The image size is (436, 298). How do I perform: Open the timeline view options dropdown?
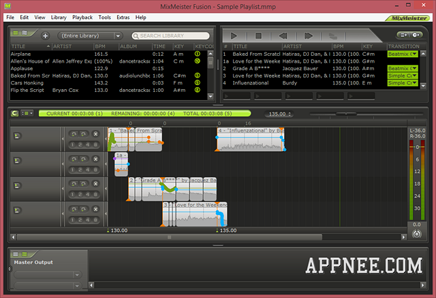click(27, 114)
